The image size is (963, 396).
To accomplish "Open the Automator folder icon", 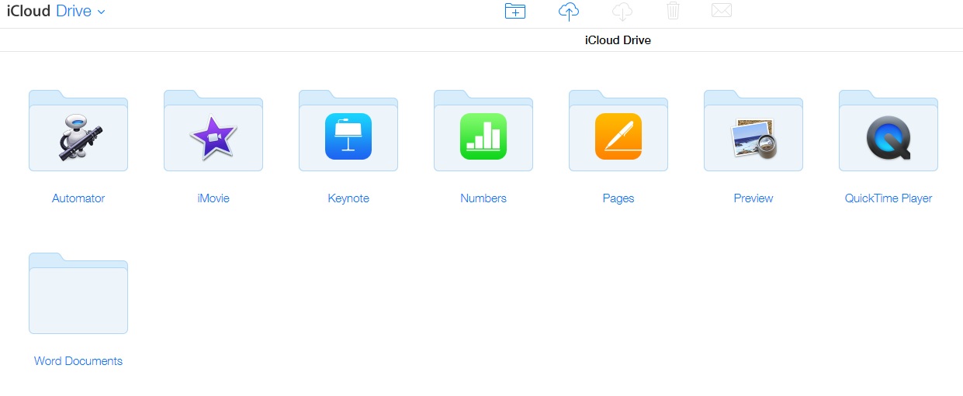I will pyautogui.click(x=78, y=131).
